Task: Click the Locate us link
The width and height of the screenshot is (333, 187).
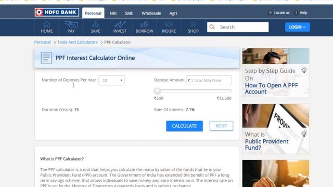Action: tap(281, 12)
